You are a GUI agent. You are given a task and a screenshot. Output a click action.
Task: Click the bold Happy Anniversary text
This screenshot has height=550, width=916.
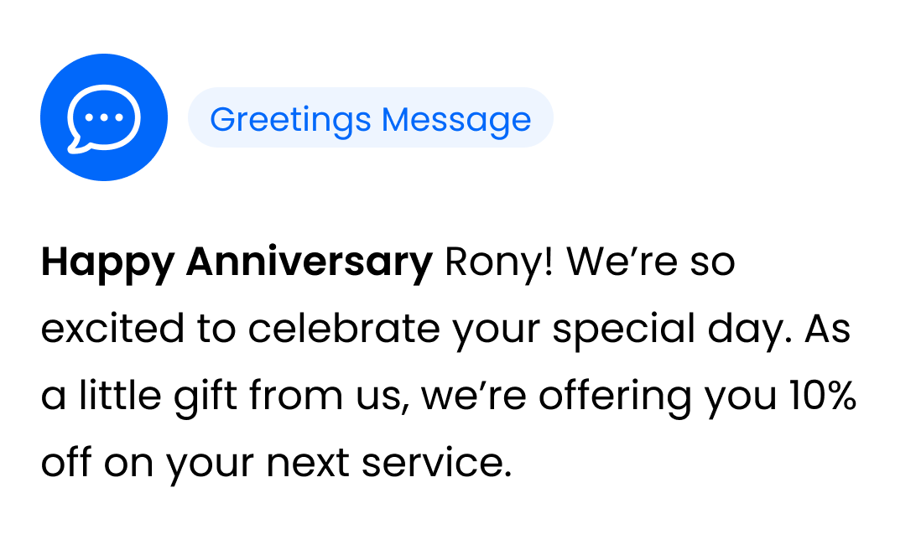pos(237,262)
